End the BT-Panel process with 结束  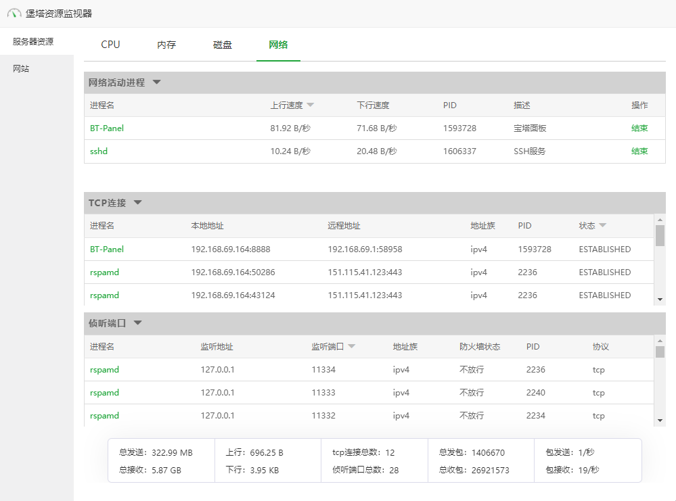[x=639, y=128]
